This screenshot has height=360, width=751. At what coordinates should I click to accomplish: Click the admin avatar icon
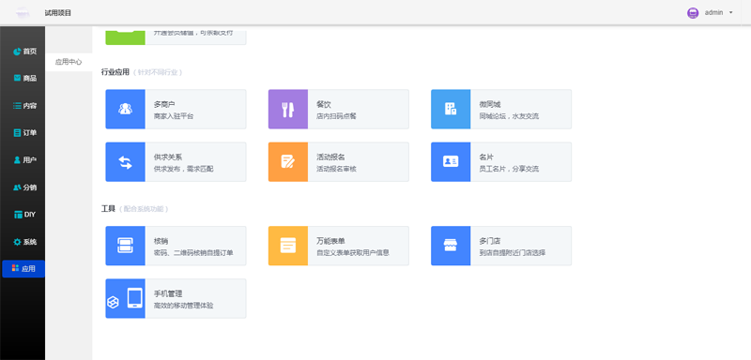point(693,13)
